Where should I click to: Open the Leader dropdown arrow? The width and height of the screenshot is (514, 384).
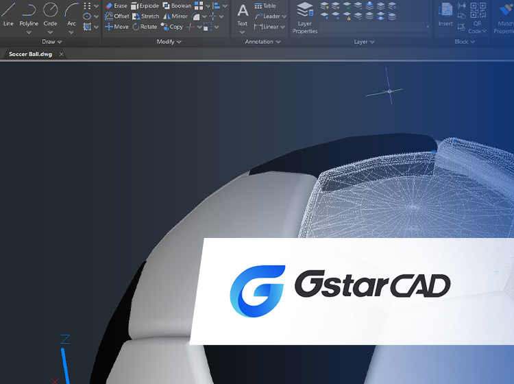[x=284, y=16]
